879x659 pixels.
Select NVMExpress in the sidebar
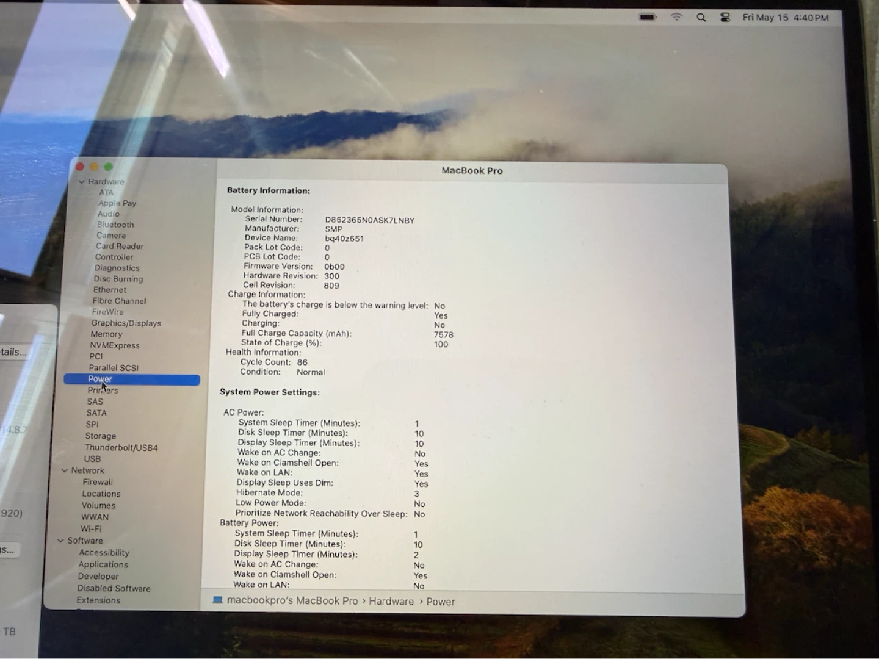point(115,345)
